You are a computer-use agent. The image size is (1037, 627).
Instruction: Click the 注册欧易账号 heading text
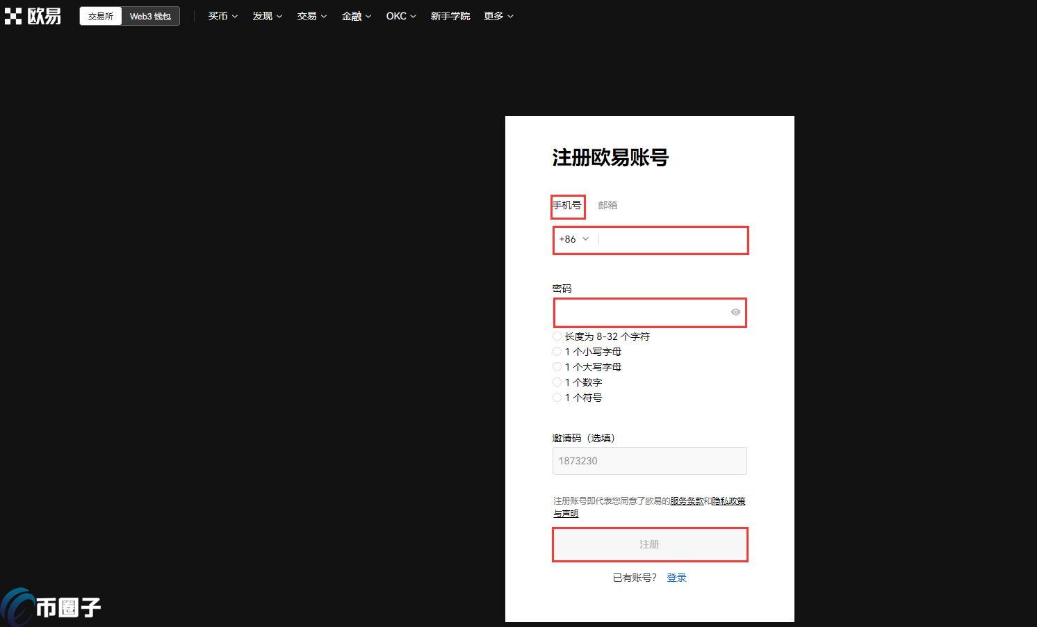point(610,158)
